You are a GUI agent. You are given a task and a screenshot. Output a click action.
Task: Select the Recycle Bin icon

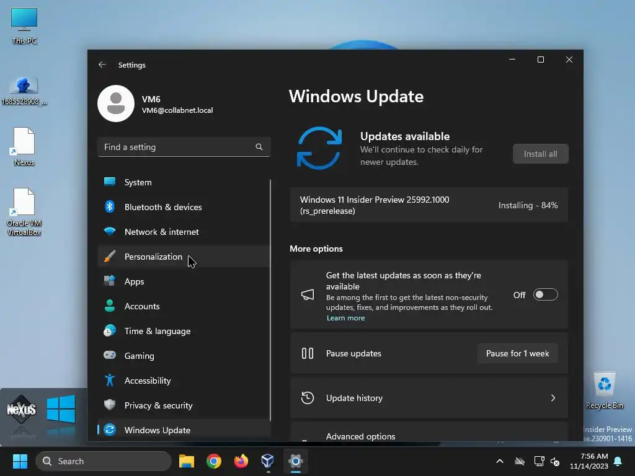coord(604,390)
